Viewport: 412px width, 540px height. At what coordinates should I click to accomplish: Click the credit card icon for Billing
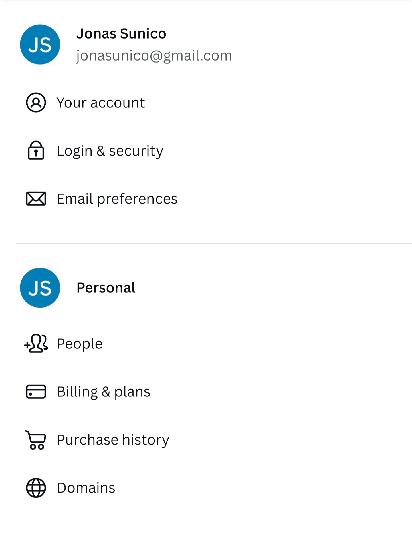(x=36, y=392)
